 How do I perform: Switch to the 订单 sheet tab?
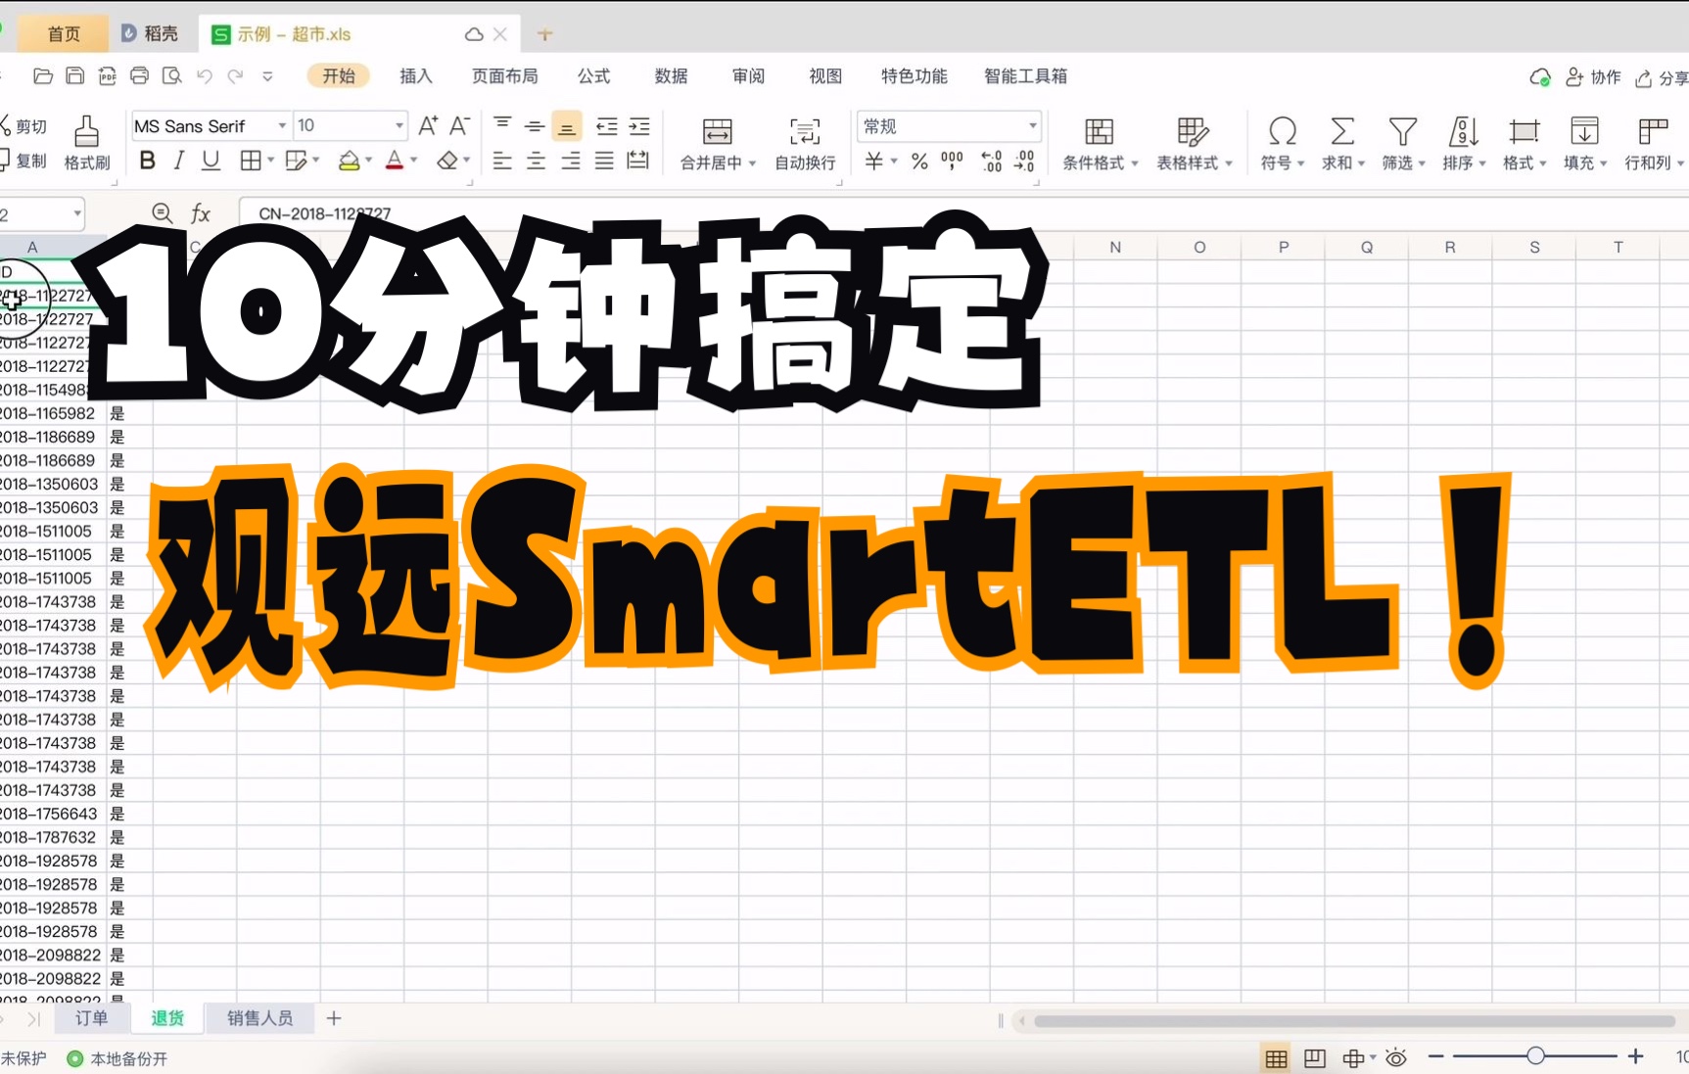91,1018
